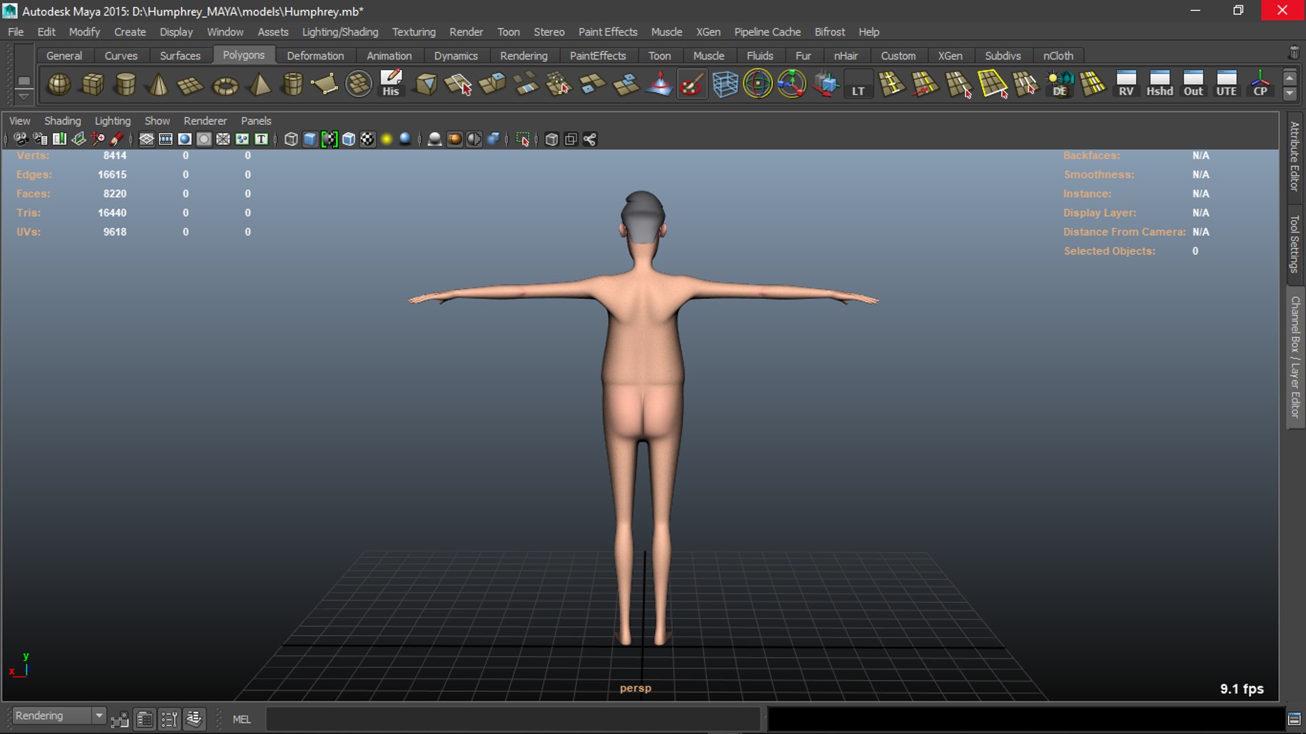Screen dimensions: 1306x734
Task: Click the shelf scroll up arrow
Action: coord(1290,78)
